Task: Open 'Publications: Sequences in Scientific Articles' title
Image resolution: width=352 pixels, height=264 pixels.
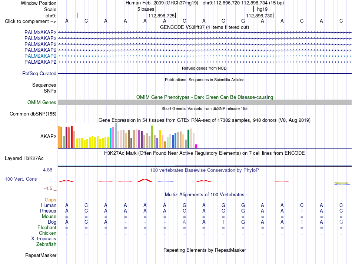Action: 205,80
